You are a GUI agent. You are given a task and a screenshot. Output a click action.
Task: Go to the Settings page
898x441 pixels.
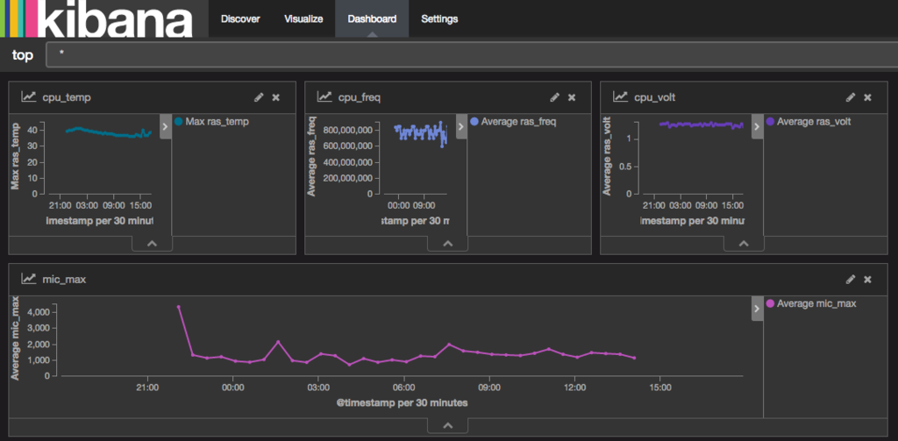pos(439,18)
